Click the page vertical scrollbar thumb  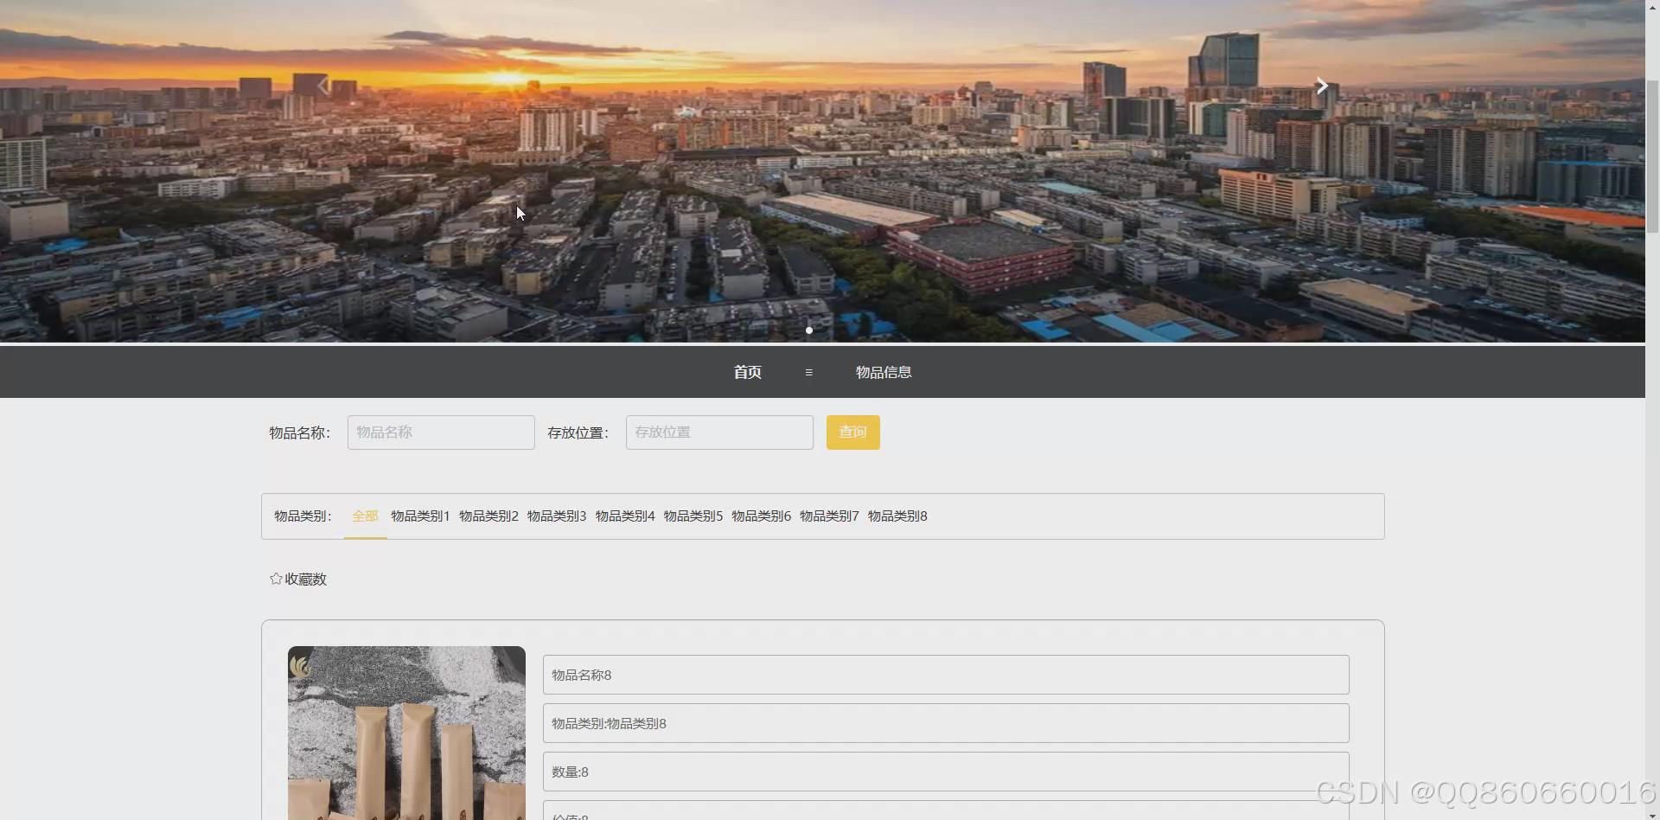1652,156
